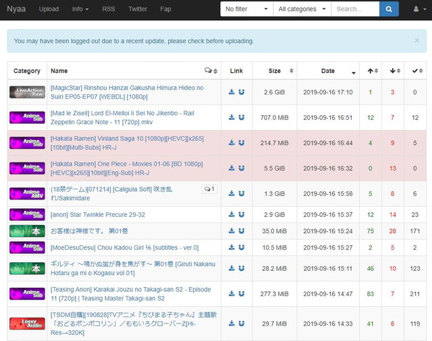This screenshot has height=341, width=432.
Task: Click the comment bubble on Caligula Soft row
Action: [x=209, y=189]
